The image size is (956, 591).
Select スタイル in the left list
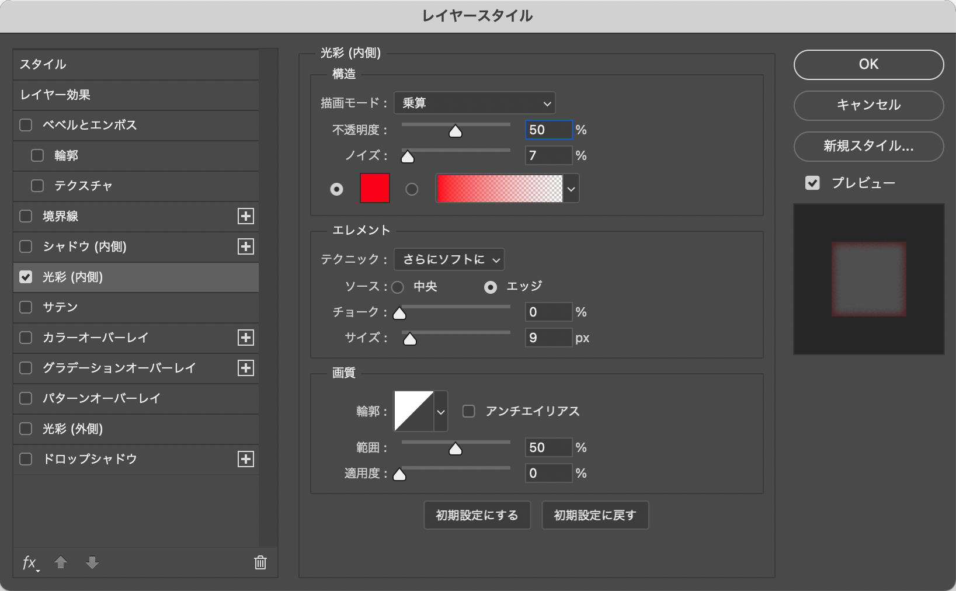coord(135,64)
